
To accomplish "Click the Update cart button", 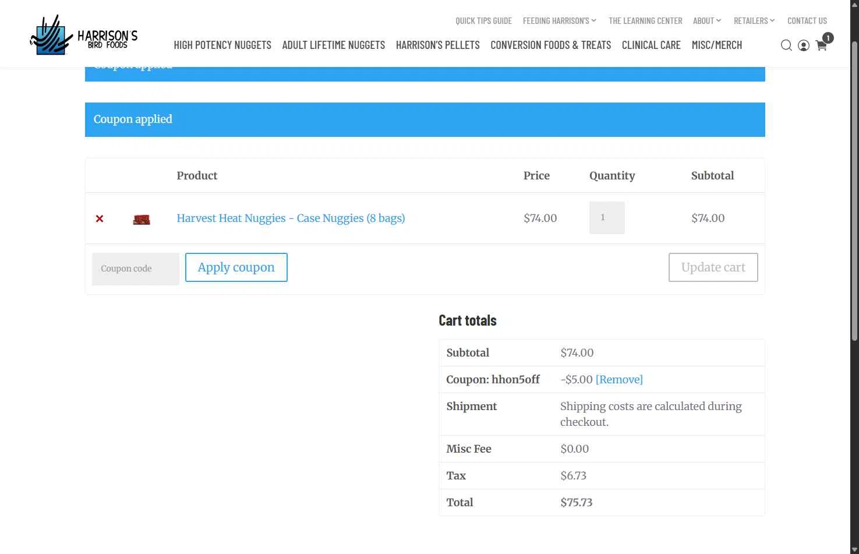I will 713,267.
